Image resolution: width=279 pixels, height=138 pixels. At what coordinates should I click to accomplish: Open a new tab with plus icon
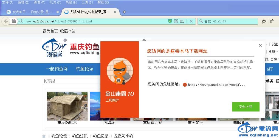click(124, 12)
